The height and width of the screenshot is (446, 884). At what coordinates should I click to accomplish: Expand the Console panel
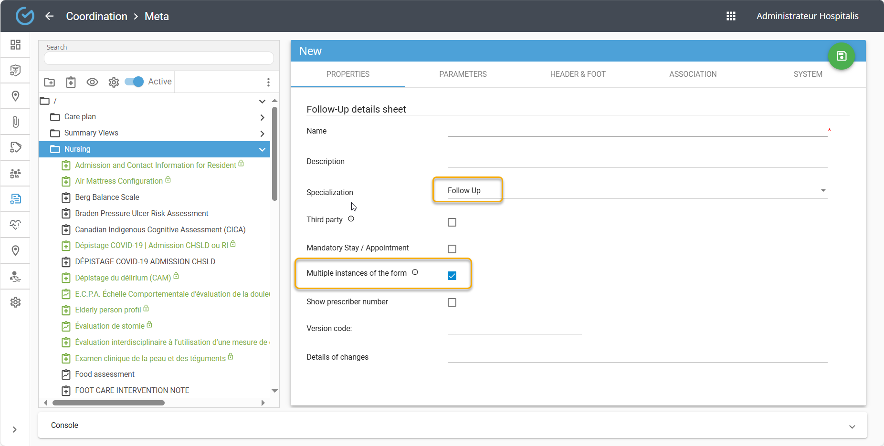coord(852,426)
